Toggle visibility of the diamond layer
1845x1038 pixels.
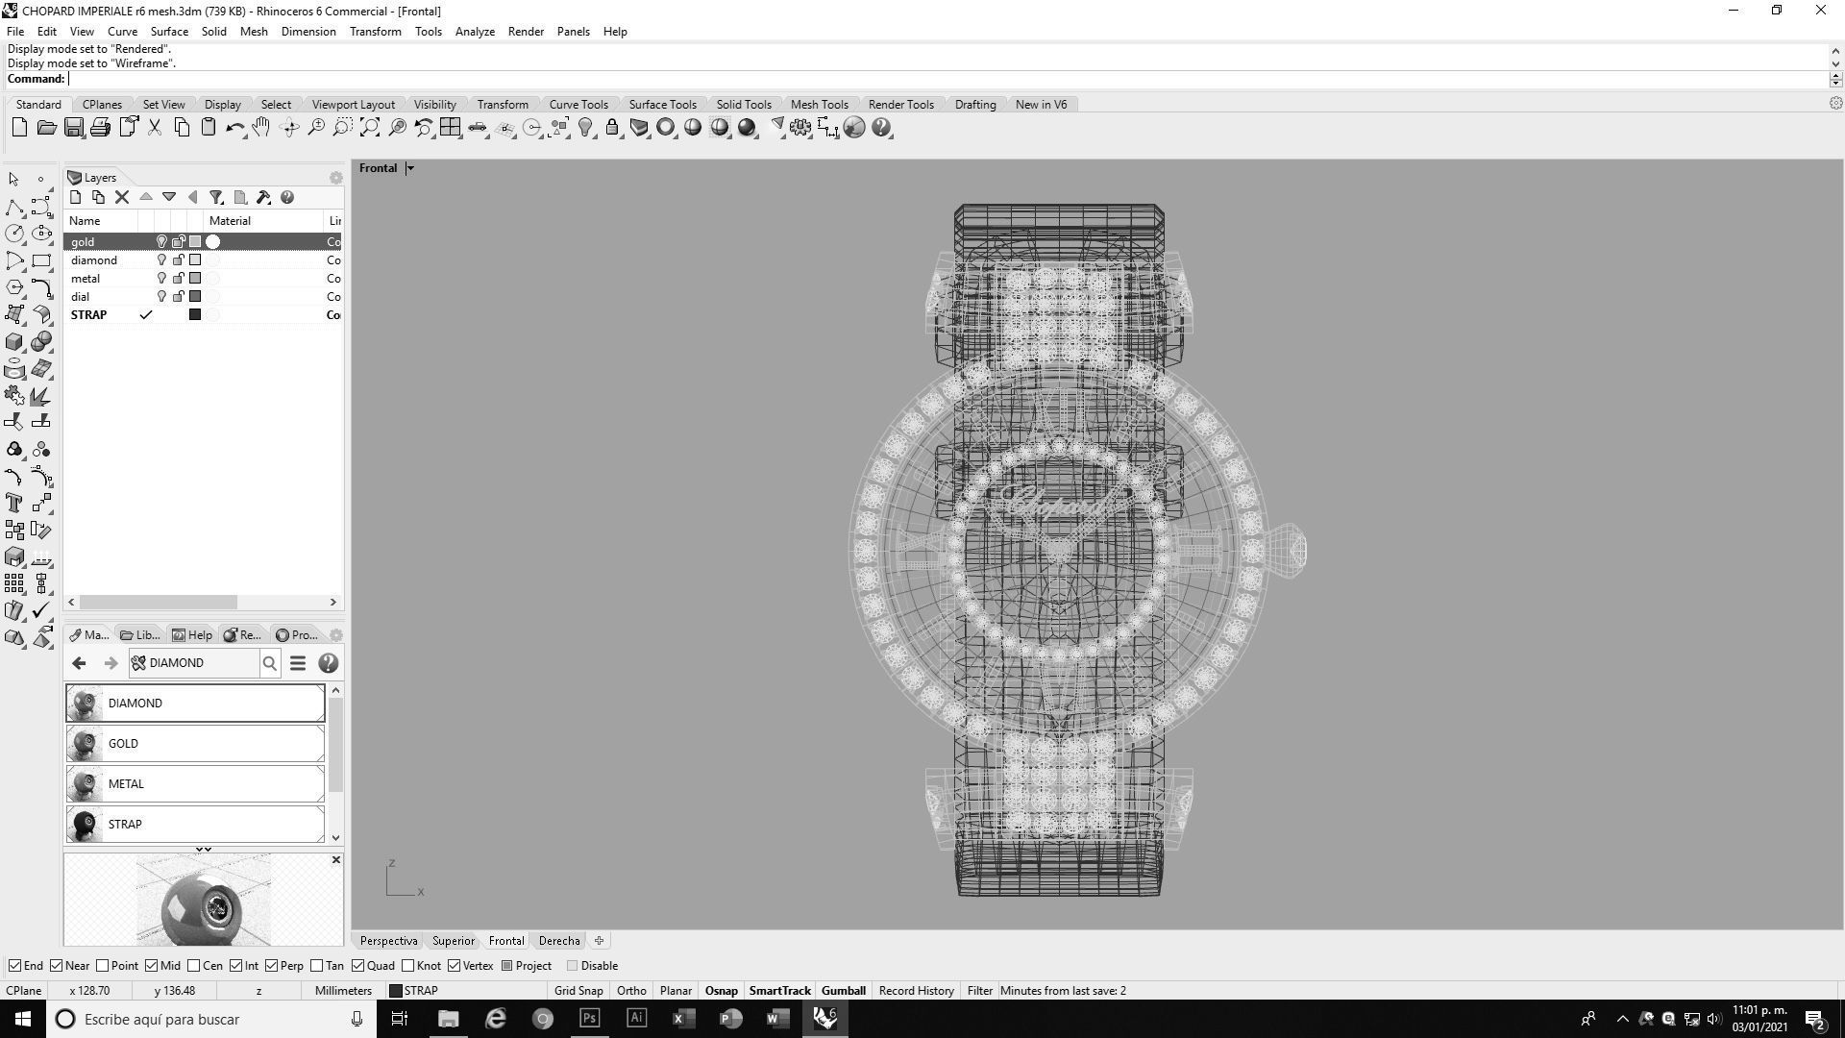pos(161,260)
